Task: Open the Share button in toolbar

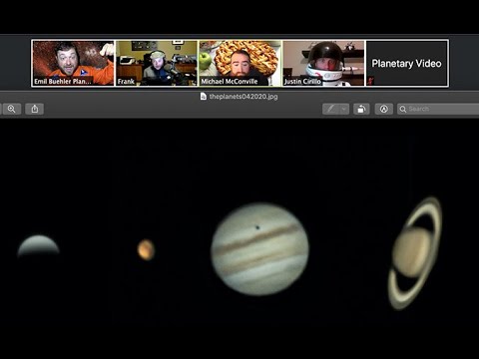Action: pyautogui.click(x=35, y=109)
